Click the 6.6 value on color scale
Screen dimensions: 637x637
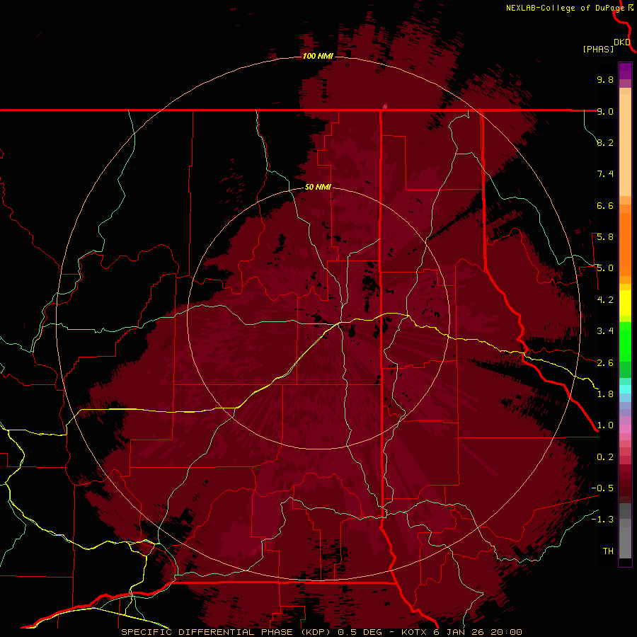(x=605, y=205)
